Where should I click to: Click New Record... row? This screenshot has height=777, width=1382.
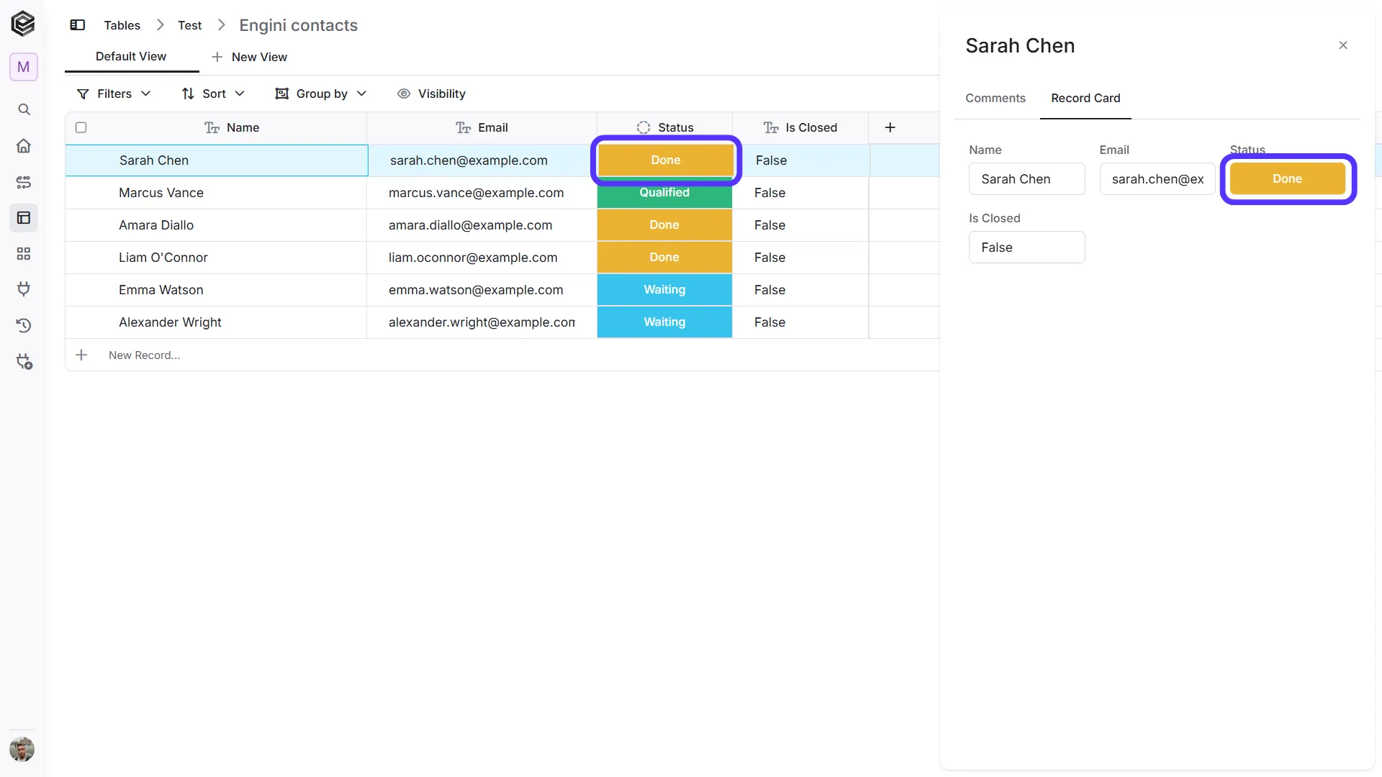click(x=502, y=355)
